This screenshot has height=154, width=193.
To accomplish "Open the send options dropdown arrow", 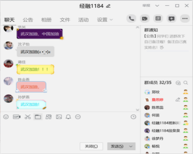I will [x=131, y=146].
